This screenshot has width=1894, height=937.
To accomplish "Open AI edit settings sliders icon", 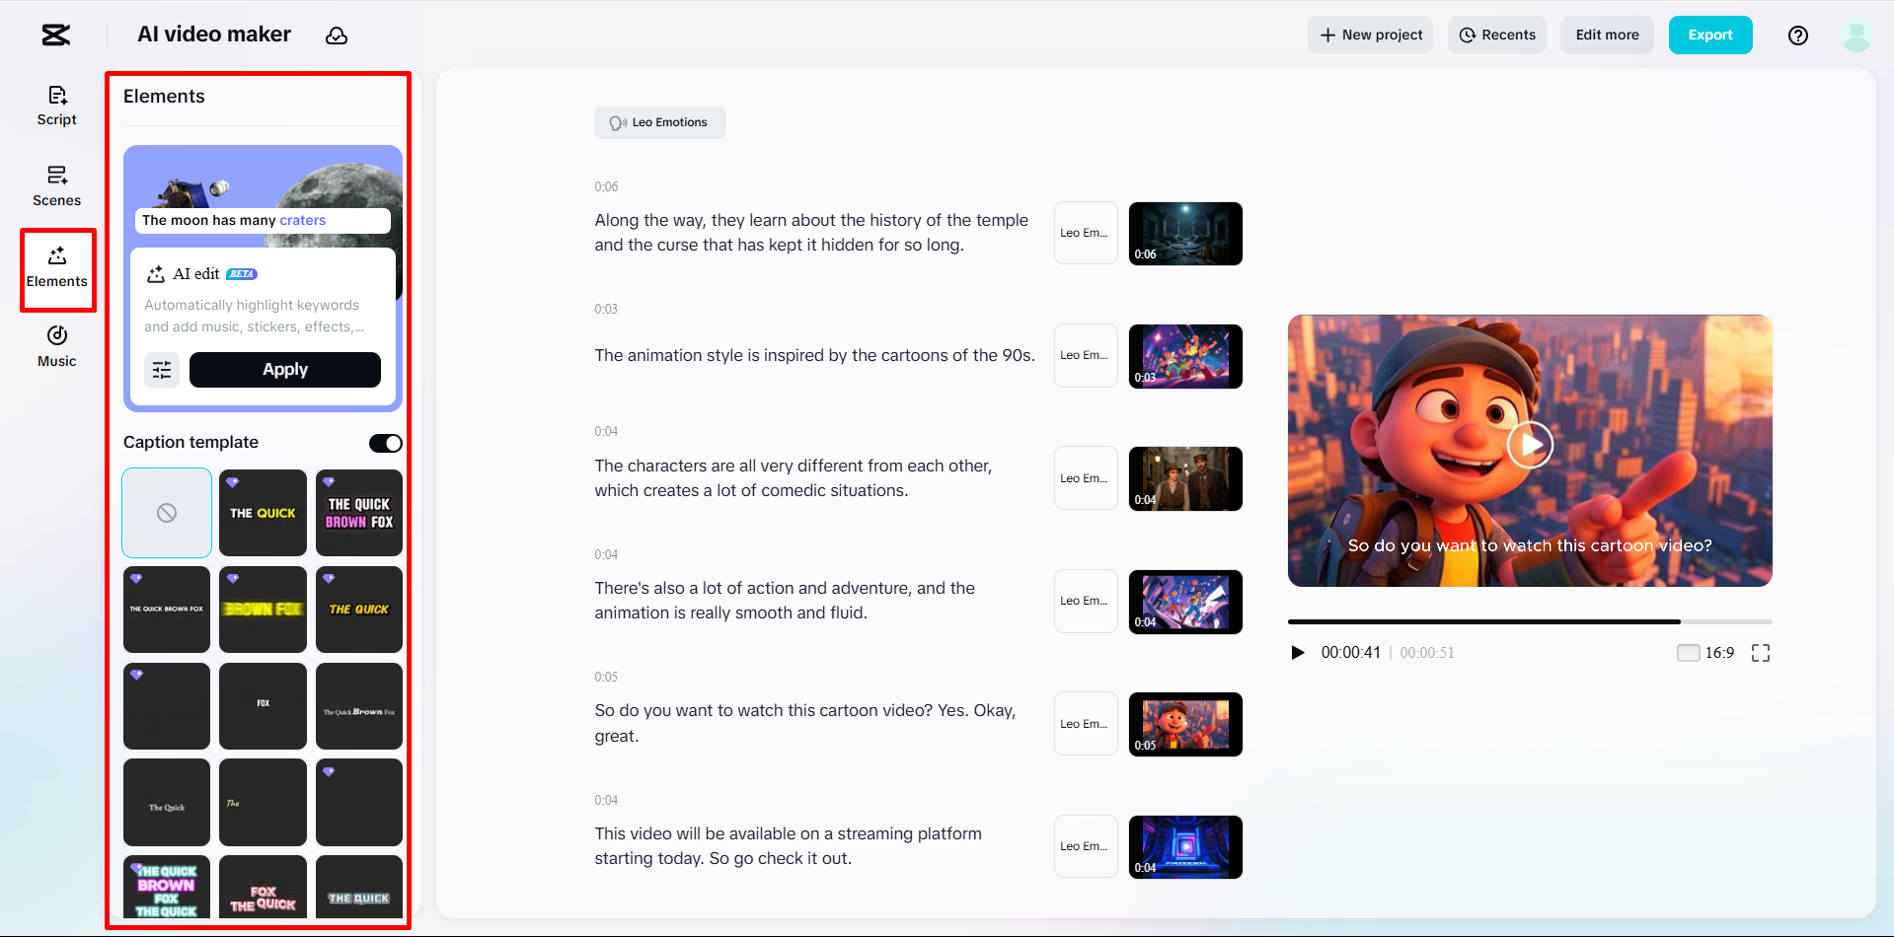I will coord(162,370).
